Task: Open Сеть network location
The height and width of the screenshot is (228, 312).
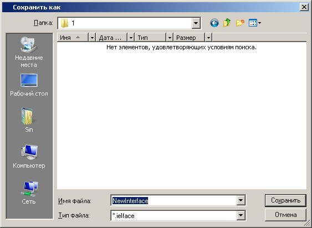Action: pos(29,193)
